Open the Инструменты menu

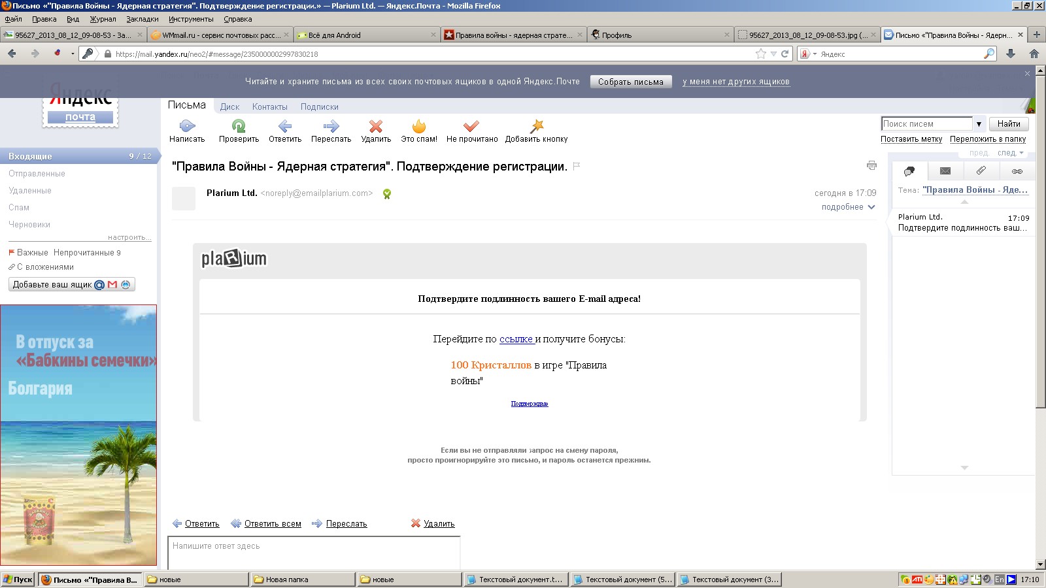point(191,19)
